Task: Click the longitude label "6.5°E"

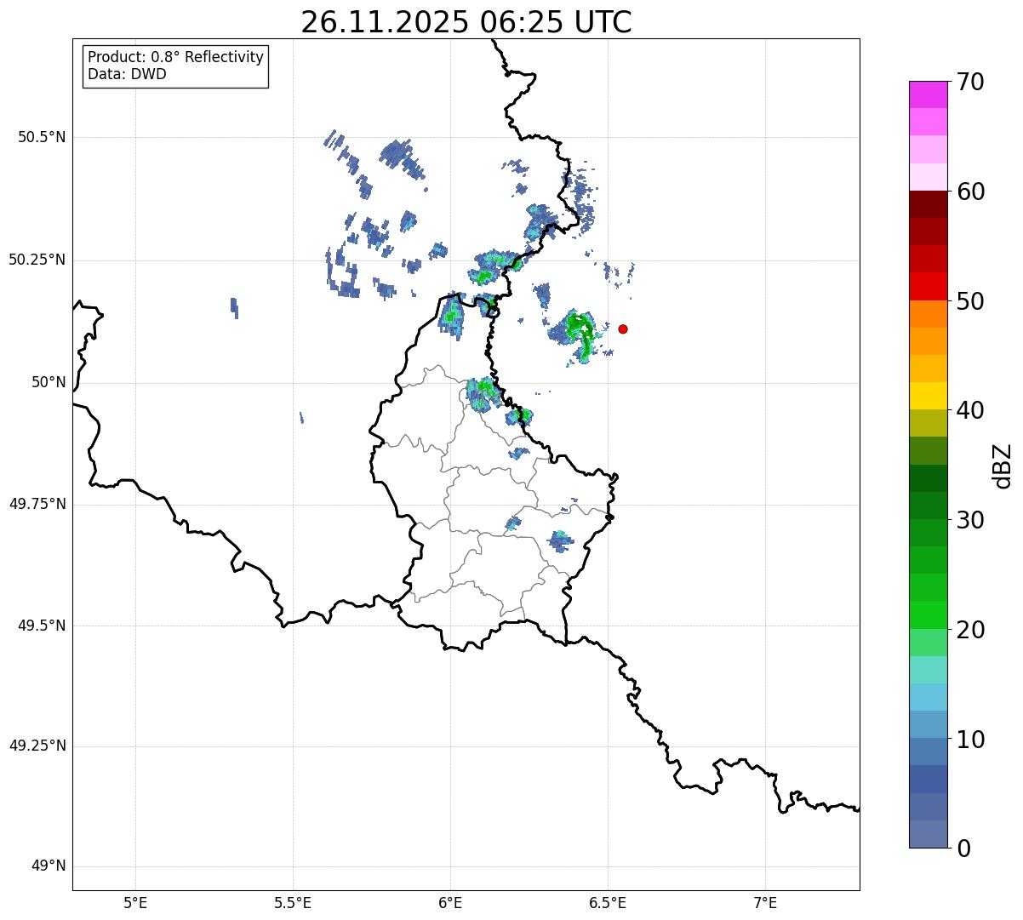Action: coord(608,902)
